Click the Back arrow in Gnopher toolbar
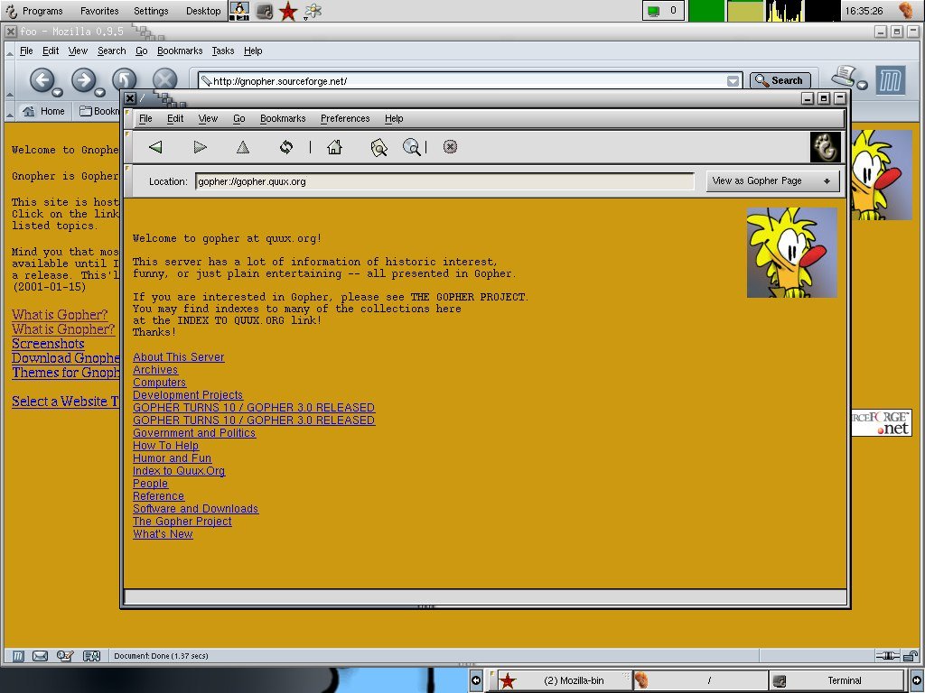This screenshot has height=693, width=925. (155, 147)
